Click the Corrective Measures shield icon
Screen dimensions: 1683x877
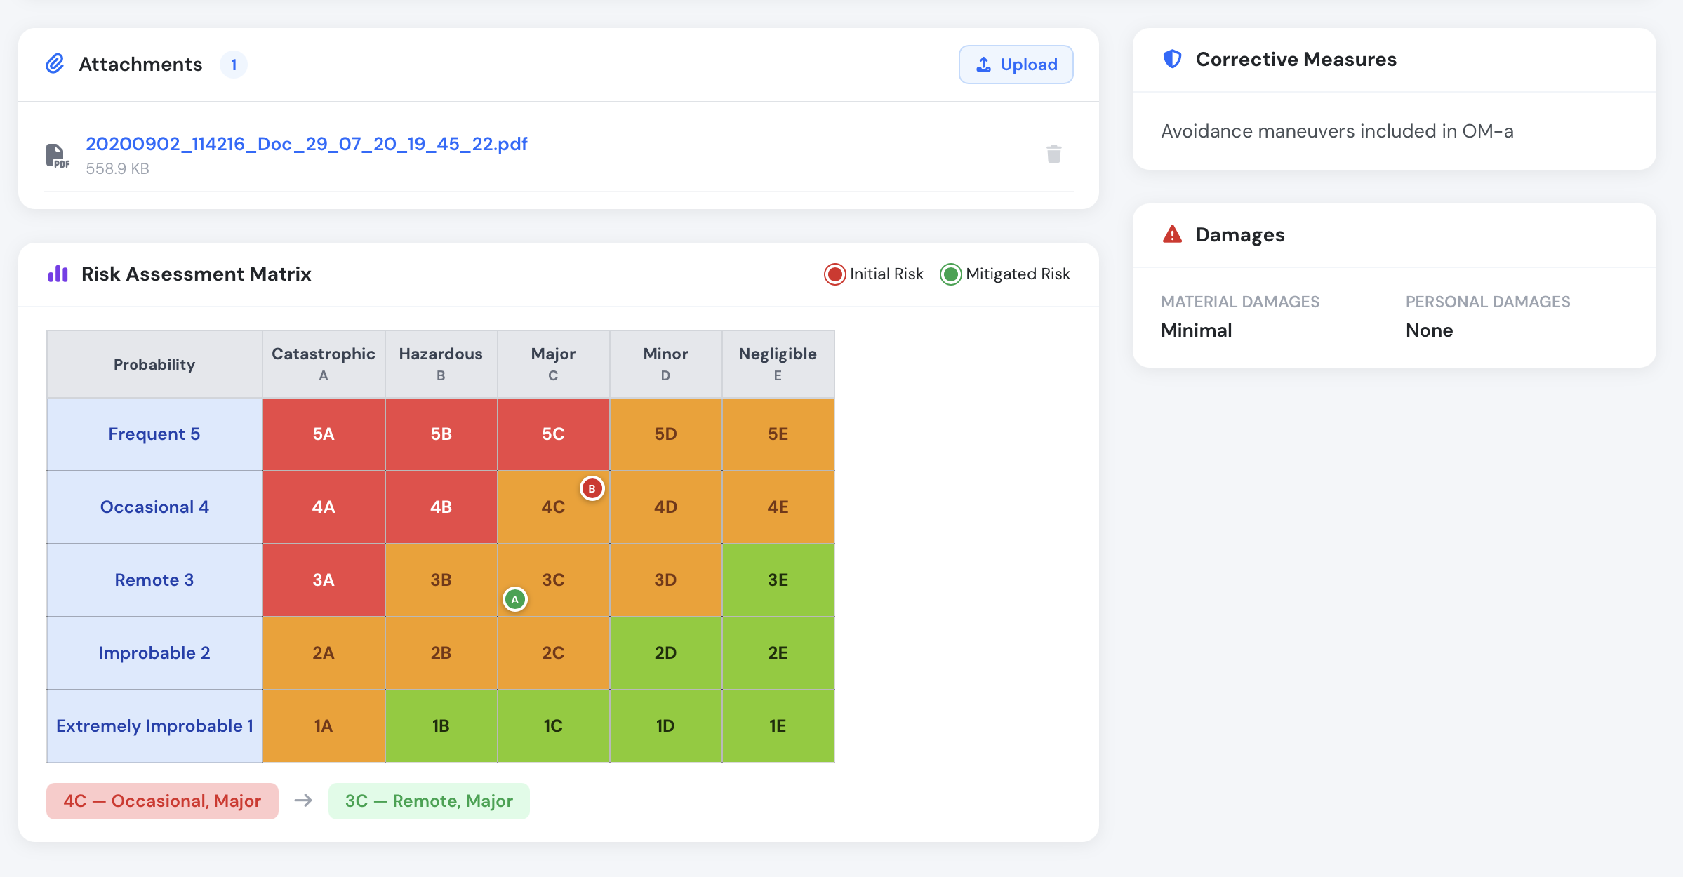[x=1172, y=59]
